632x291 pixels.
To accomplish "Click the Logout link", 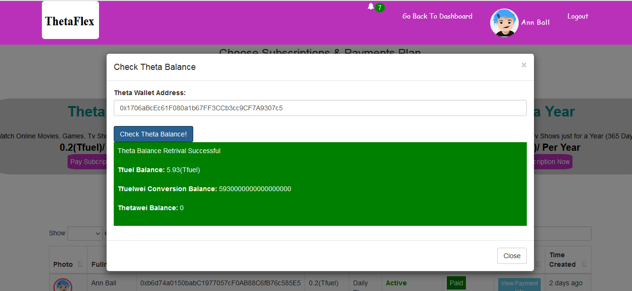I will [x=578, y=16].
